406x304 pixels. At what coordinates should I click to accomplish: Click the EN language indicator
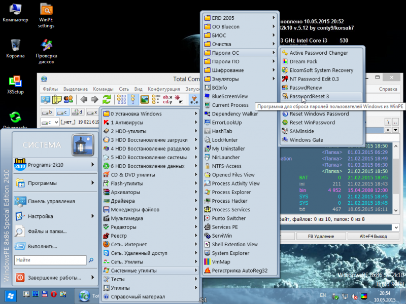tap(323, 295)
